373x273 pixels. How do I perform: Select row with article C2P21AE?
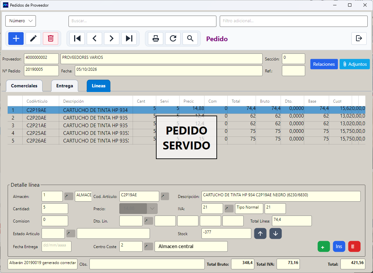[x=186, y=125]
